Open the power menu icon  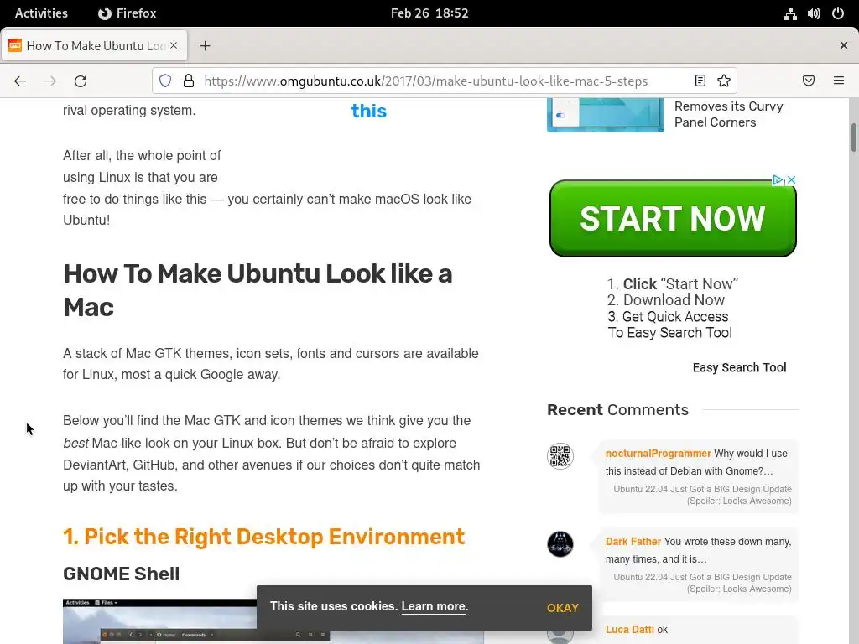838,13
